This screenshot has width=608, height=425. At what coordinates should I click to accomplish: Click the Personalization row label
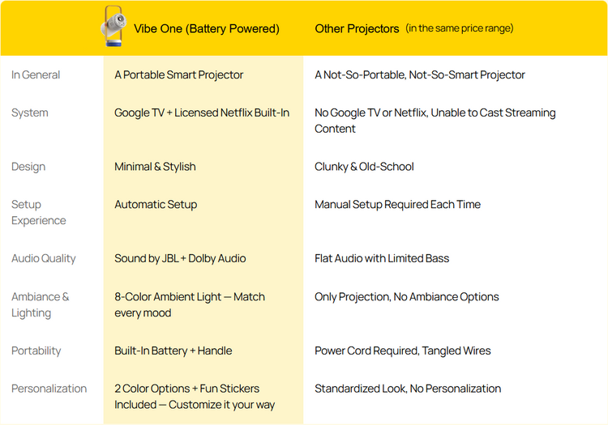[x=49, y=389]
